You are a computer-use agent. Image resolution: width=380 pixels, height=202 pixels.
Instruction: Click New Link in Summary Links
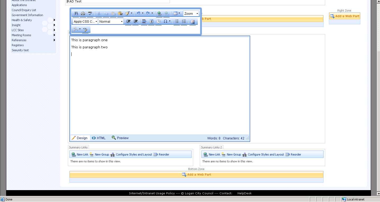pyautogui.click(x=80, y=154)
